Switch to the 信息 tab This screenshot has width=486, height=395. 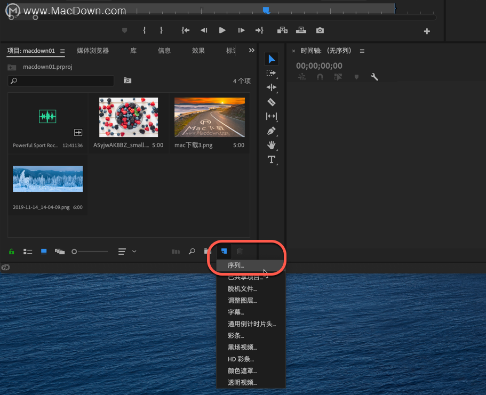pyautogui.click(x=164, y=51)
